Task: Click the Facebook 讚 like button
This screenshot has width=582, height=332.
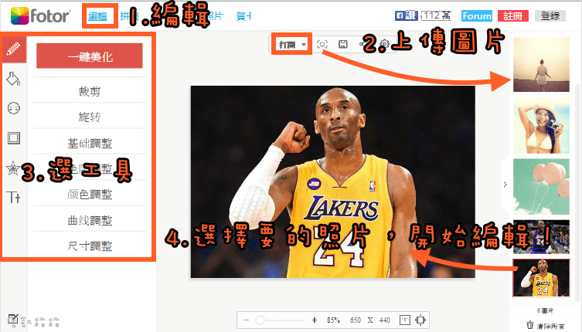Action: [406, 15]
